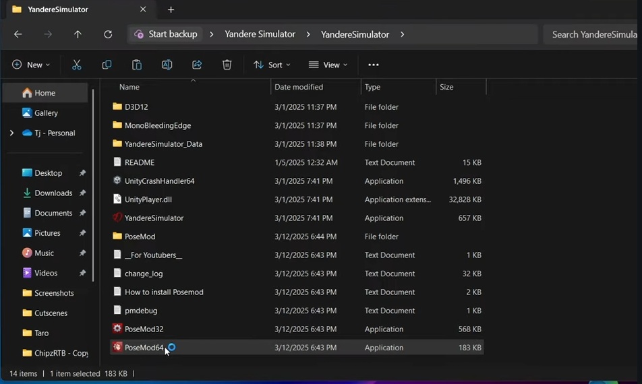642x384 pixels.
Task: Click the Cut scissors icon in toolbar
Action: (76, 65)
